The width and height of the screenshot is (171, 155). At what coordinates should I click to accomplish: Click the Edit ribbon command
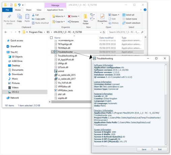click(x=112, y=19)
